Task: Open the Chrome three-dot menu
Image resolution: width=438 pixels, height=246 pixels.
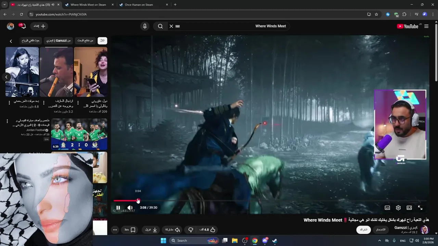Action: 433,14
